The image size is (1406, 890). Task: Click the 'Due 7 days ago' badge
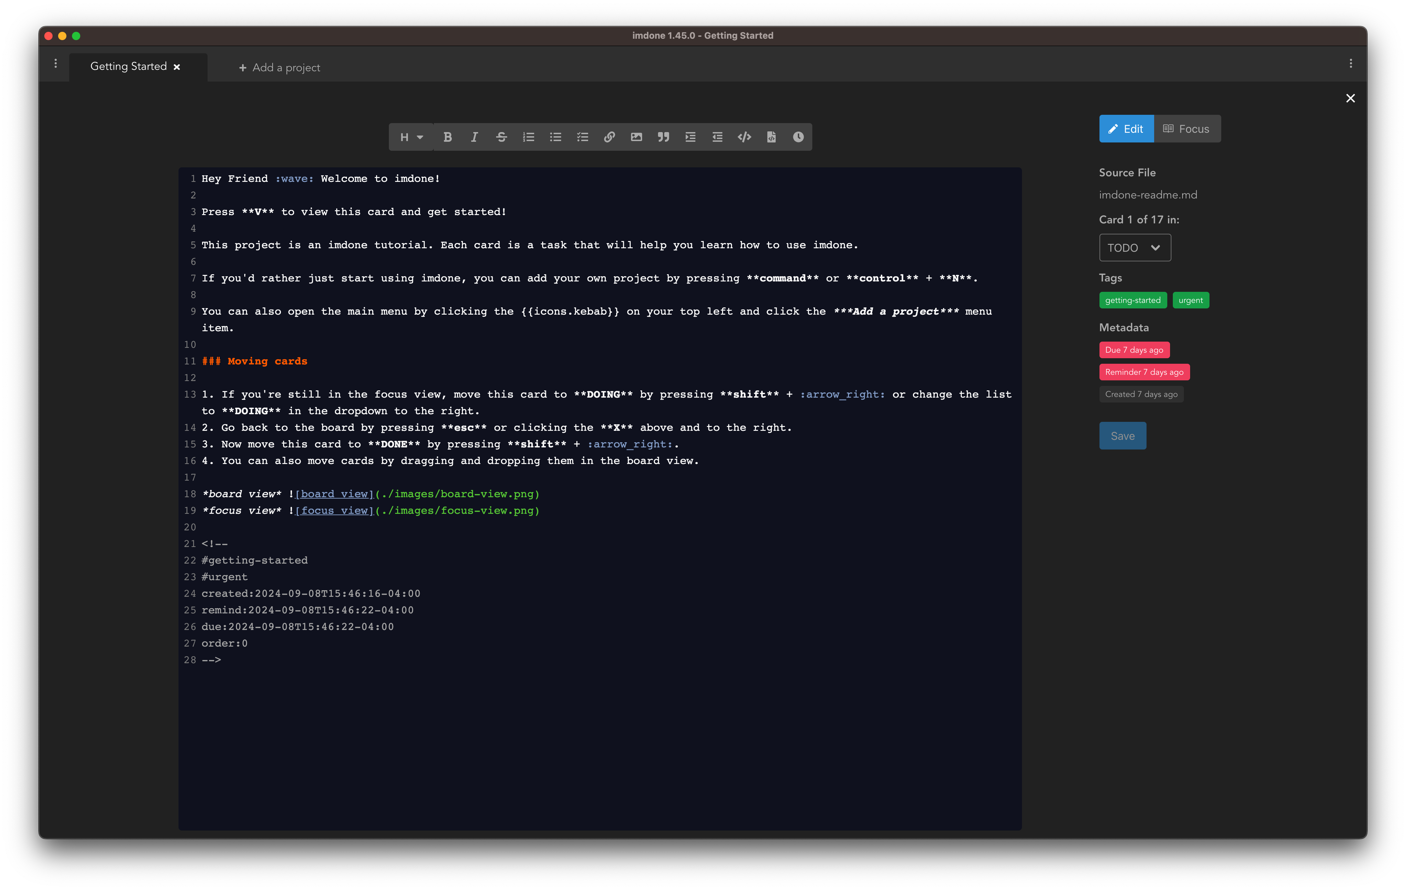point(1134,350)
